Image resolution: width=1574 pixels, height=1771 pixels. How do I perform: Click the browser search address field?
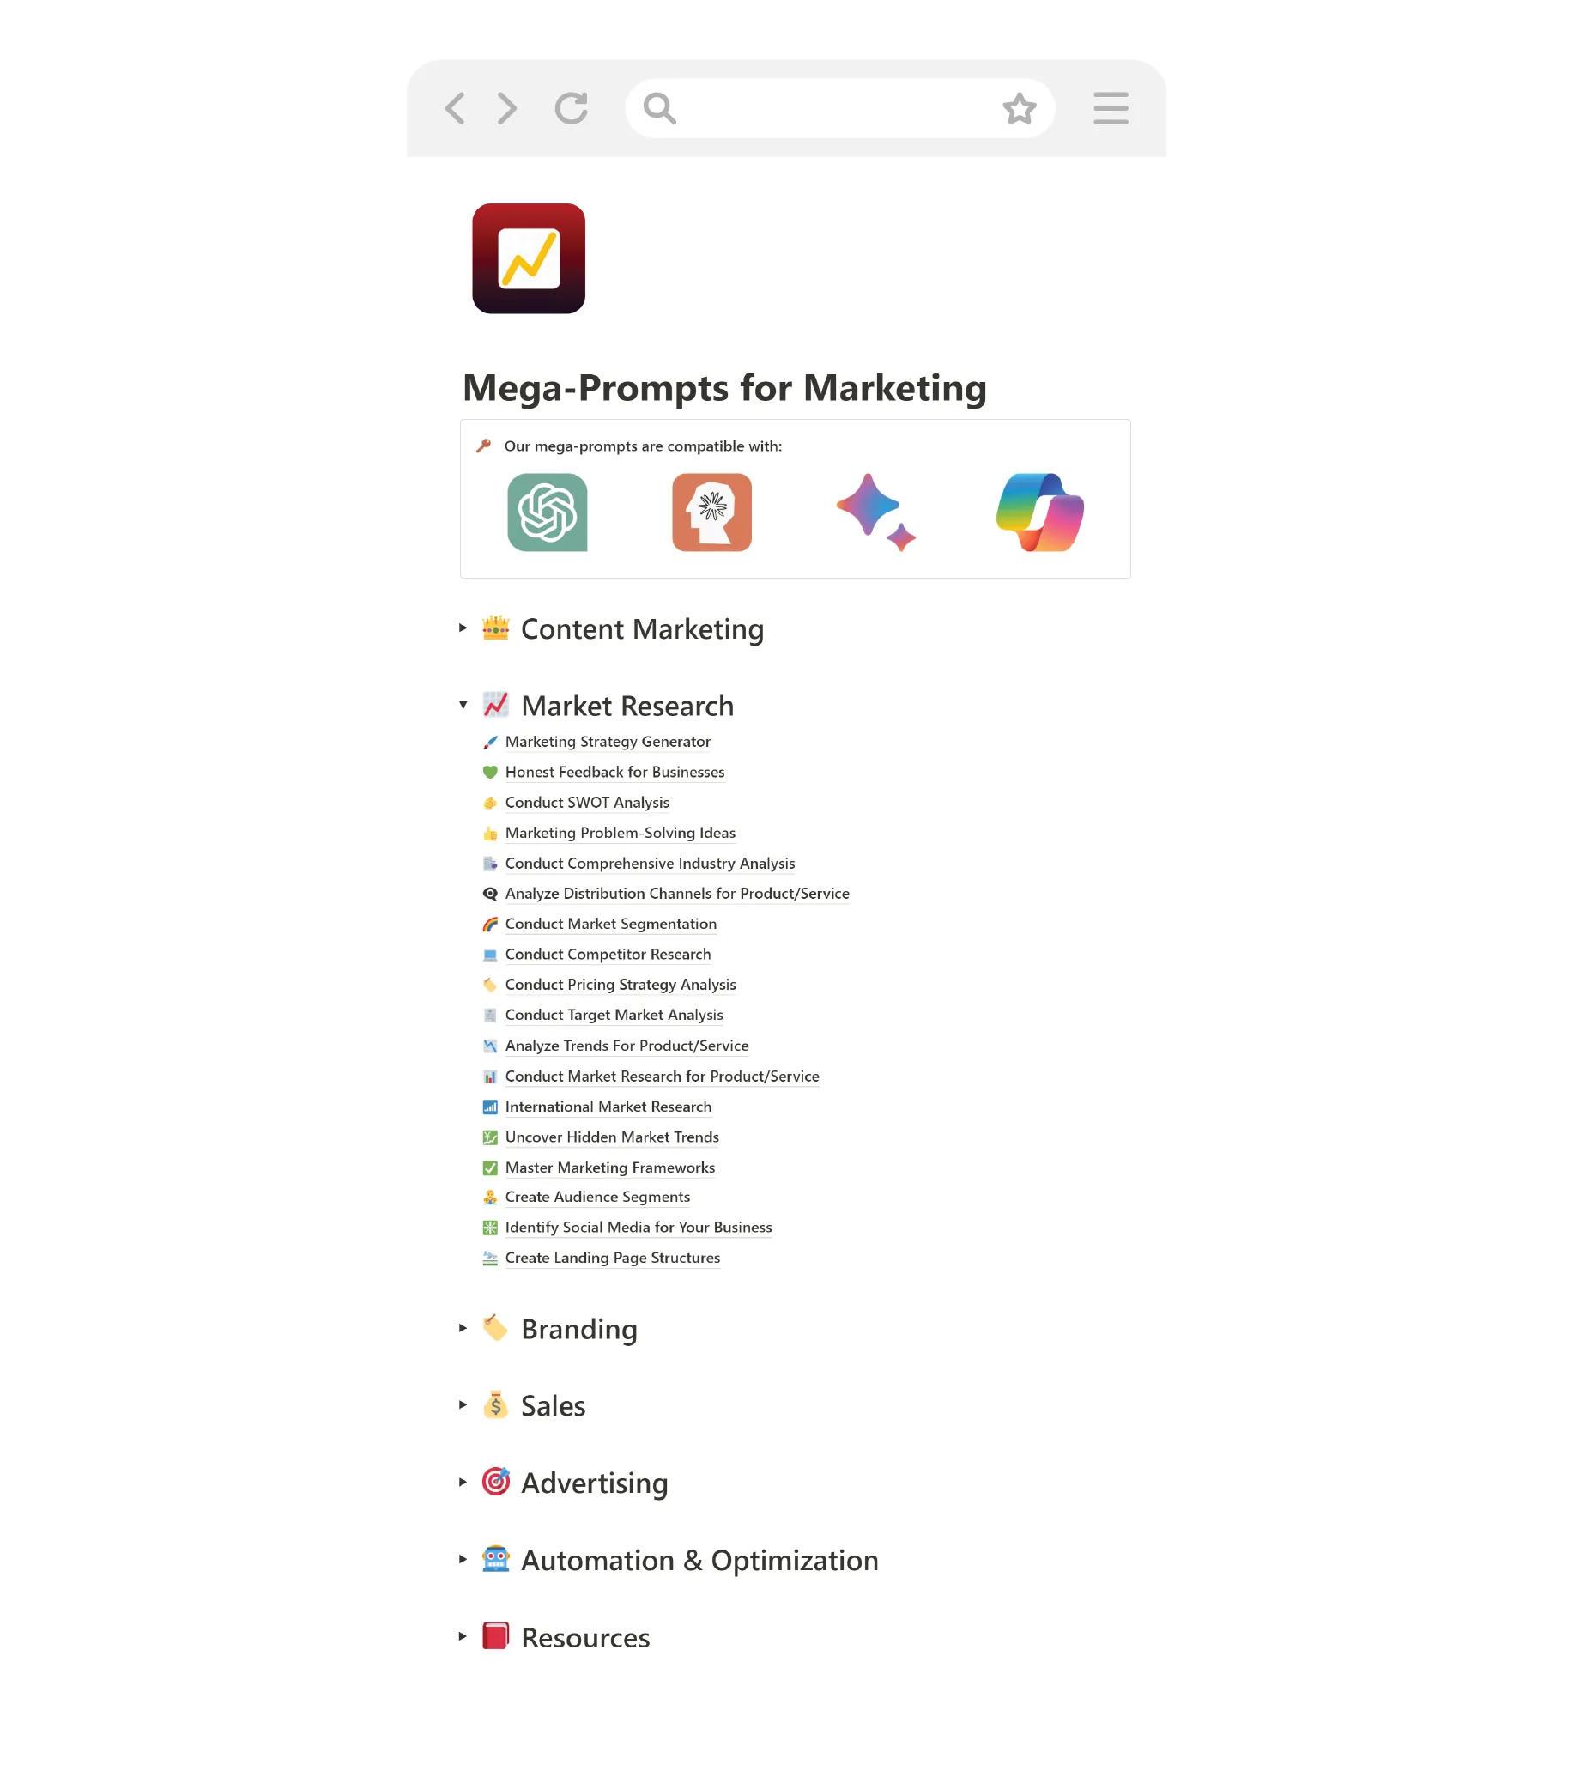pyautogui.click(x=839, y=108)
